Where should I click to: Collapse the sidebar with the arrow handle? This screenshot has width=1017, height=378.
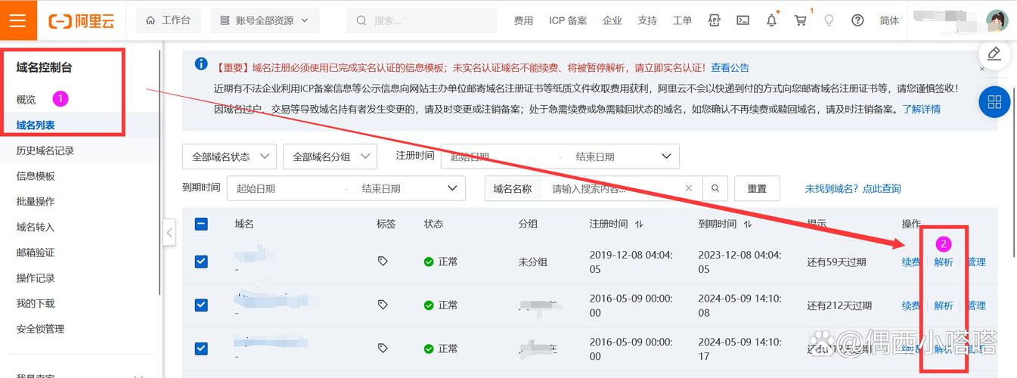(x=169, y=232)
